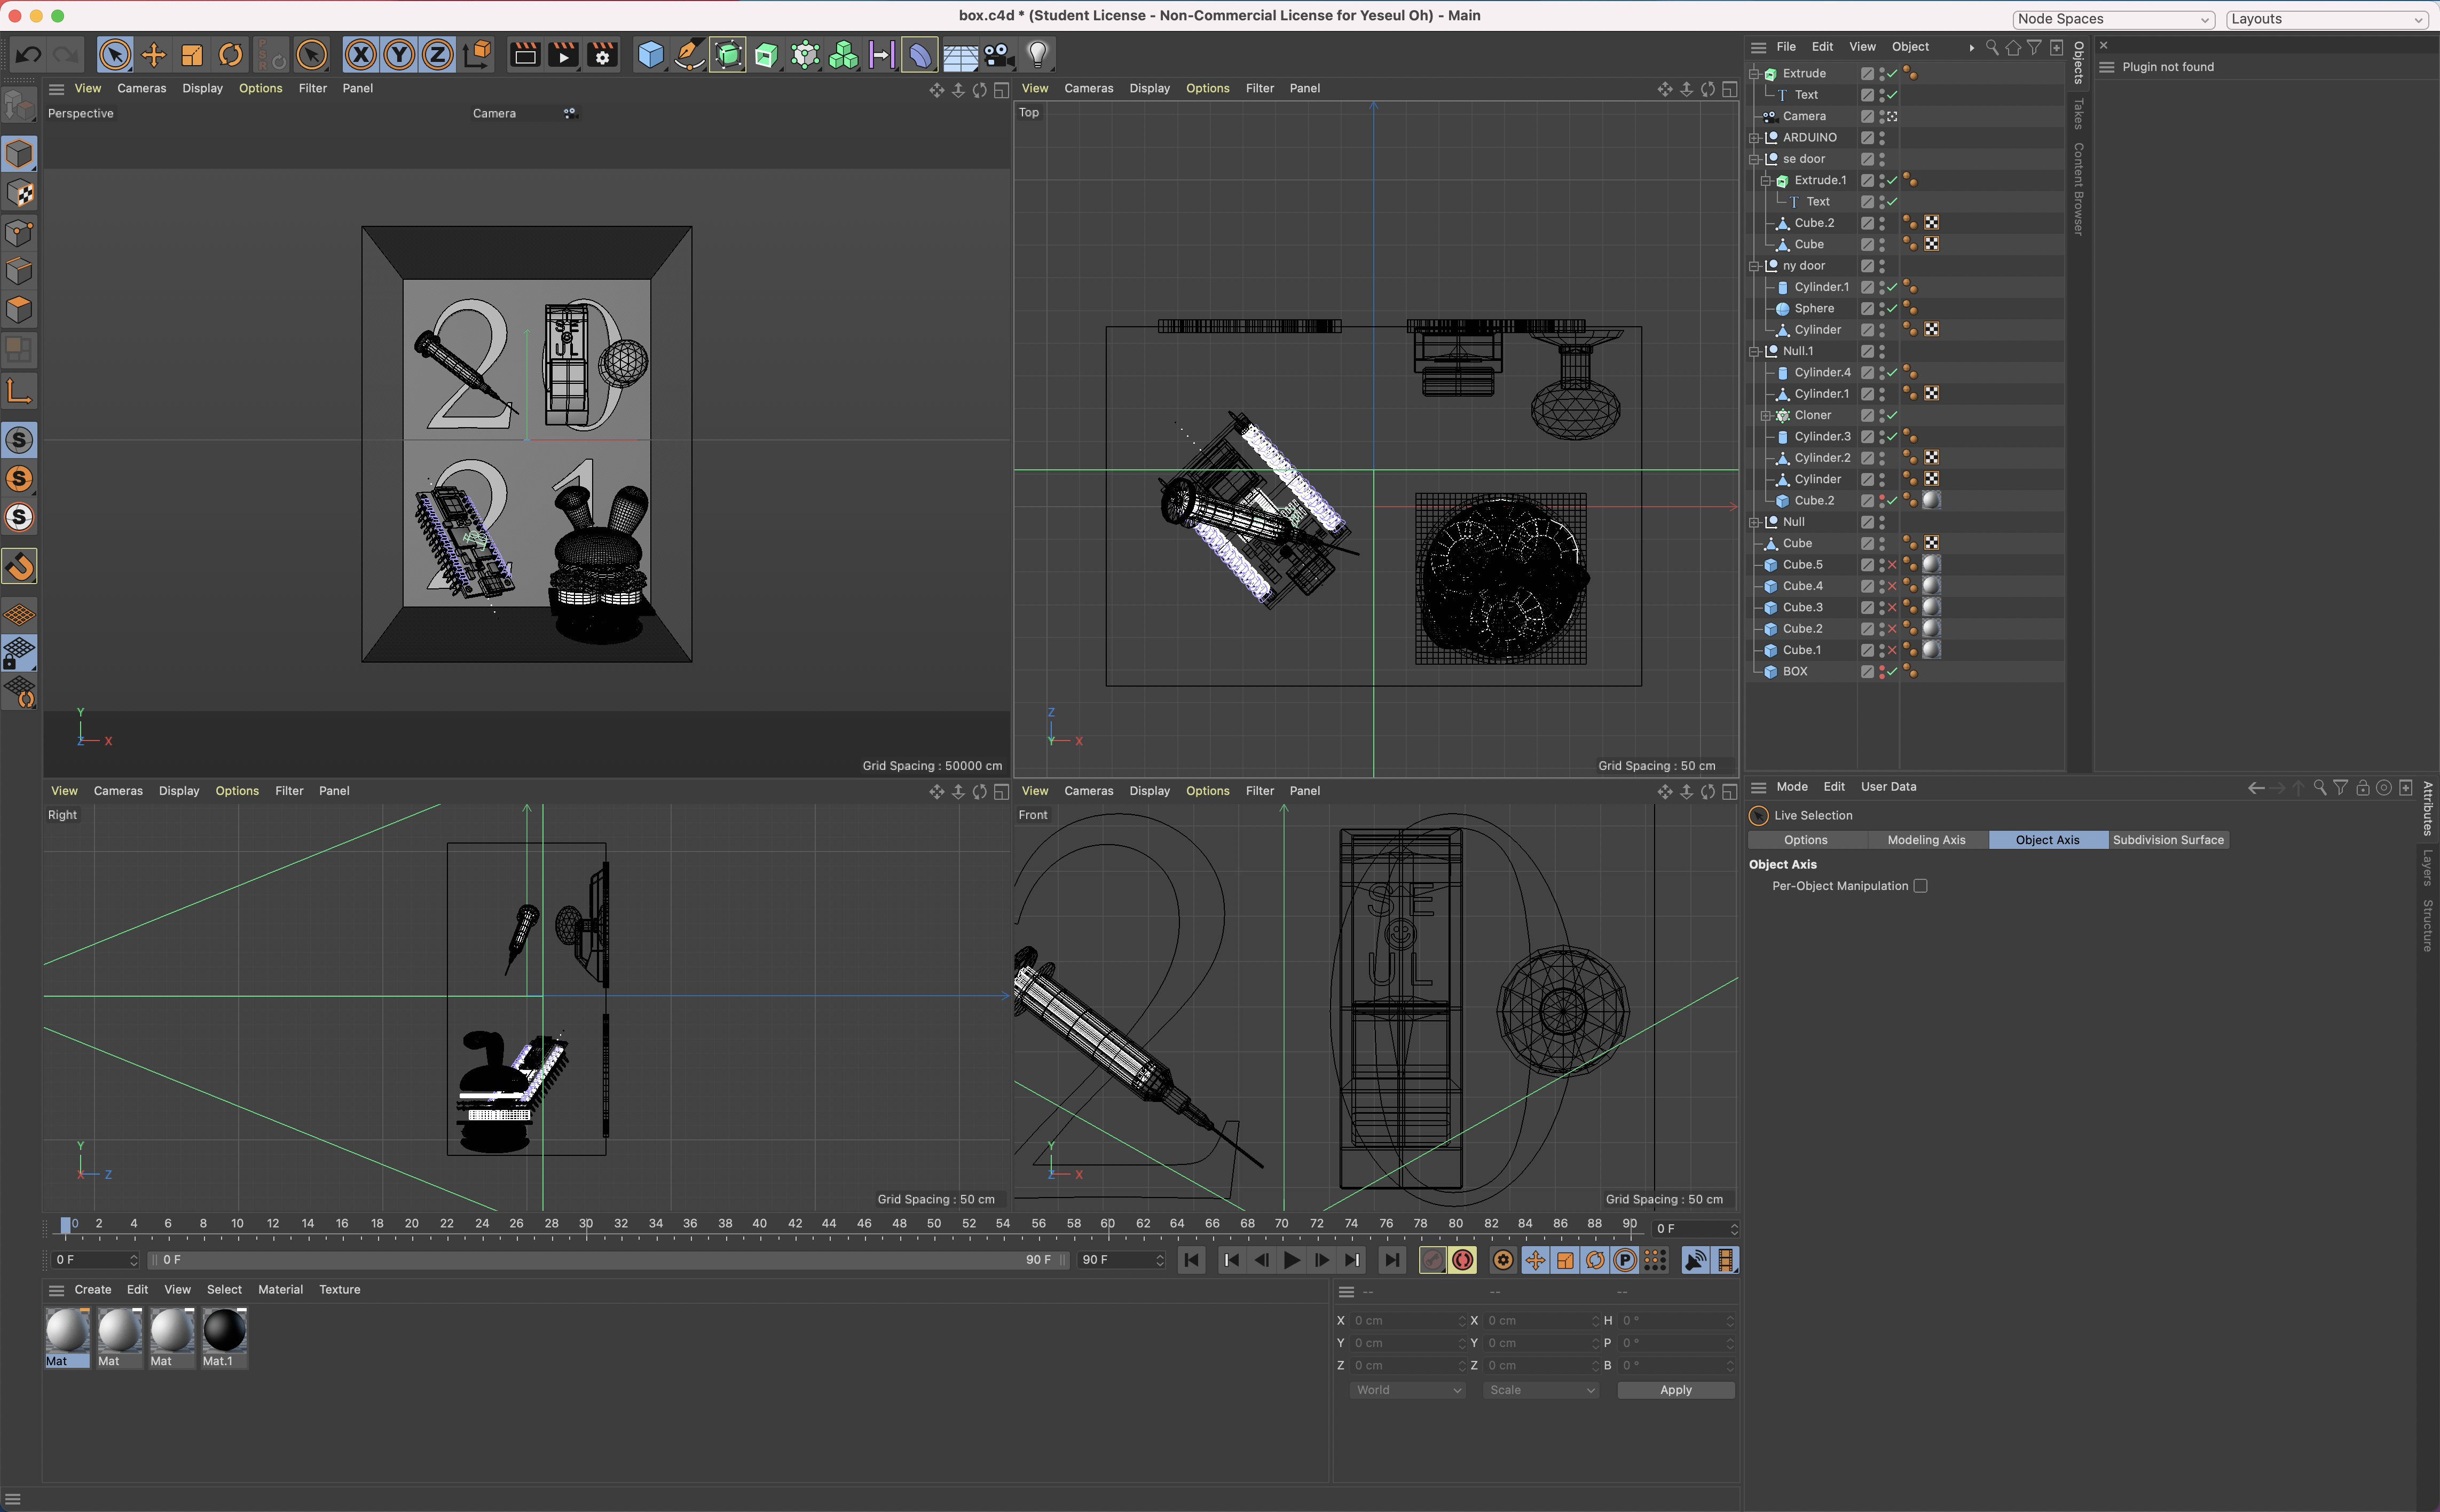Viewport: 2440px width, 1512px height.
Task: Open the World coordinate dropdown
Action: (x=1408, y=1390)
